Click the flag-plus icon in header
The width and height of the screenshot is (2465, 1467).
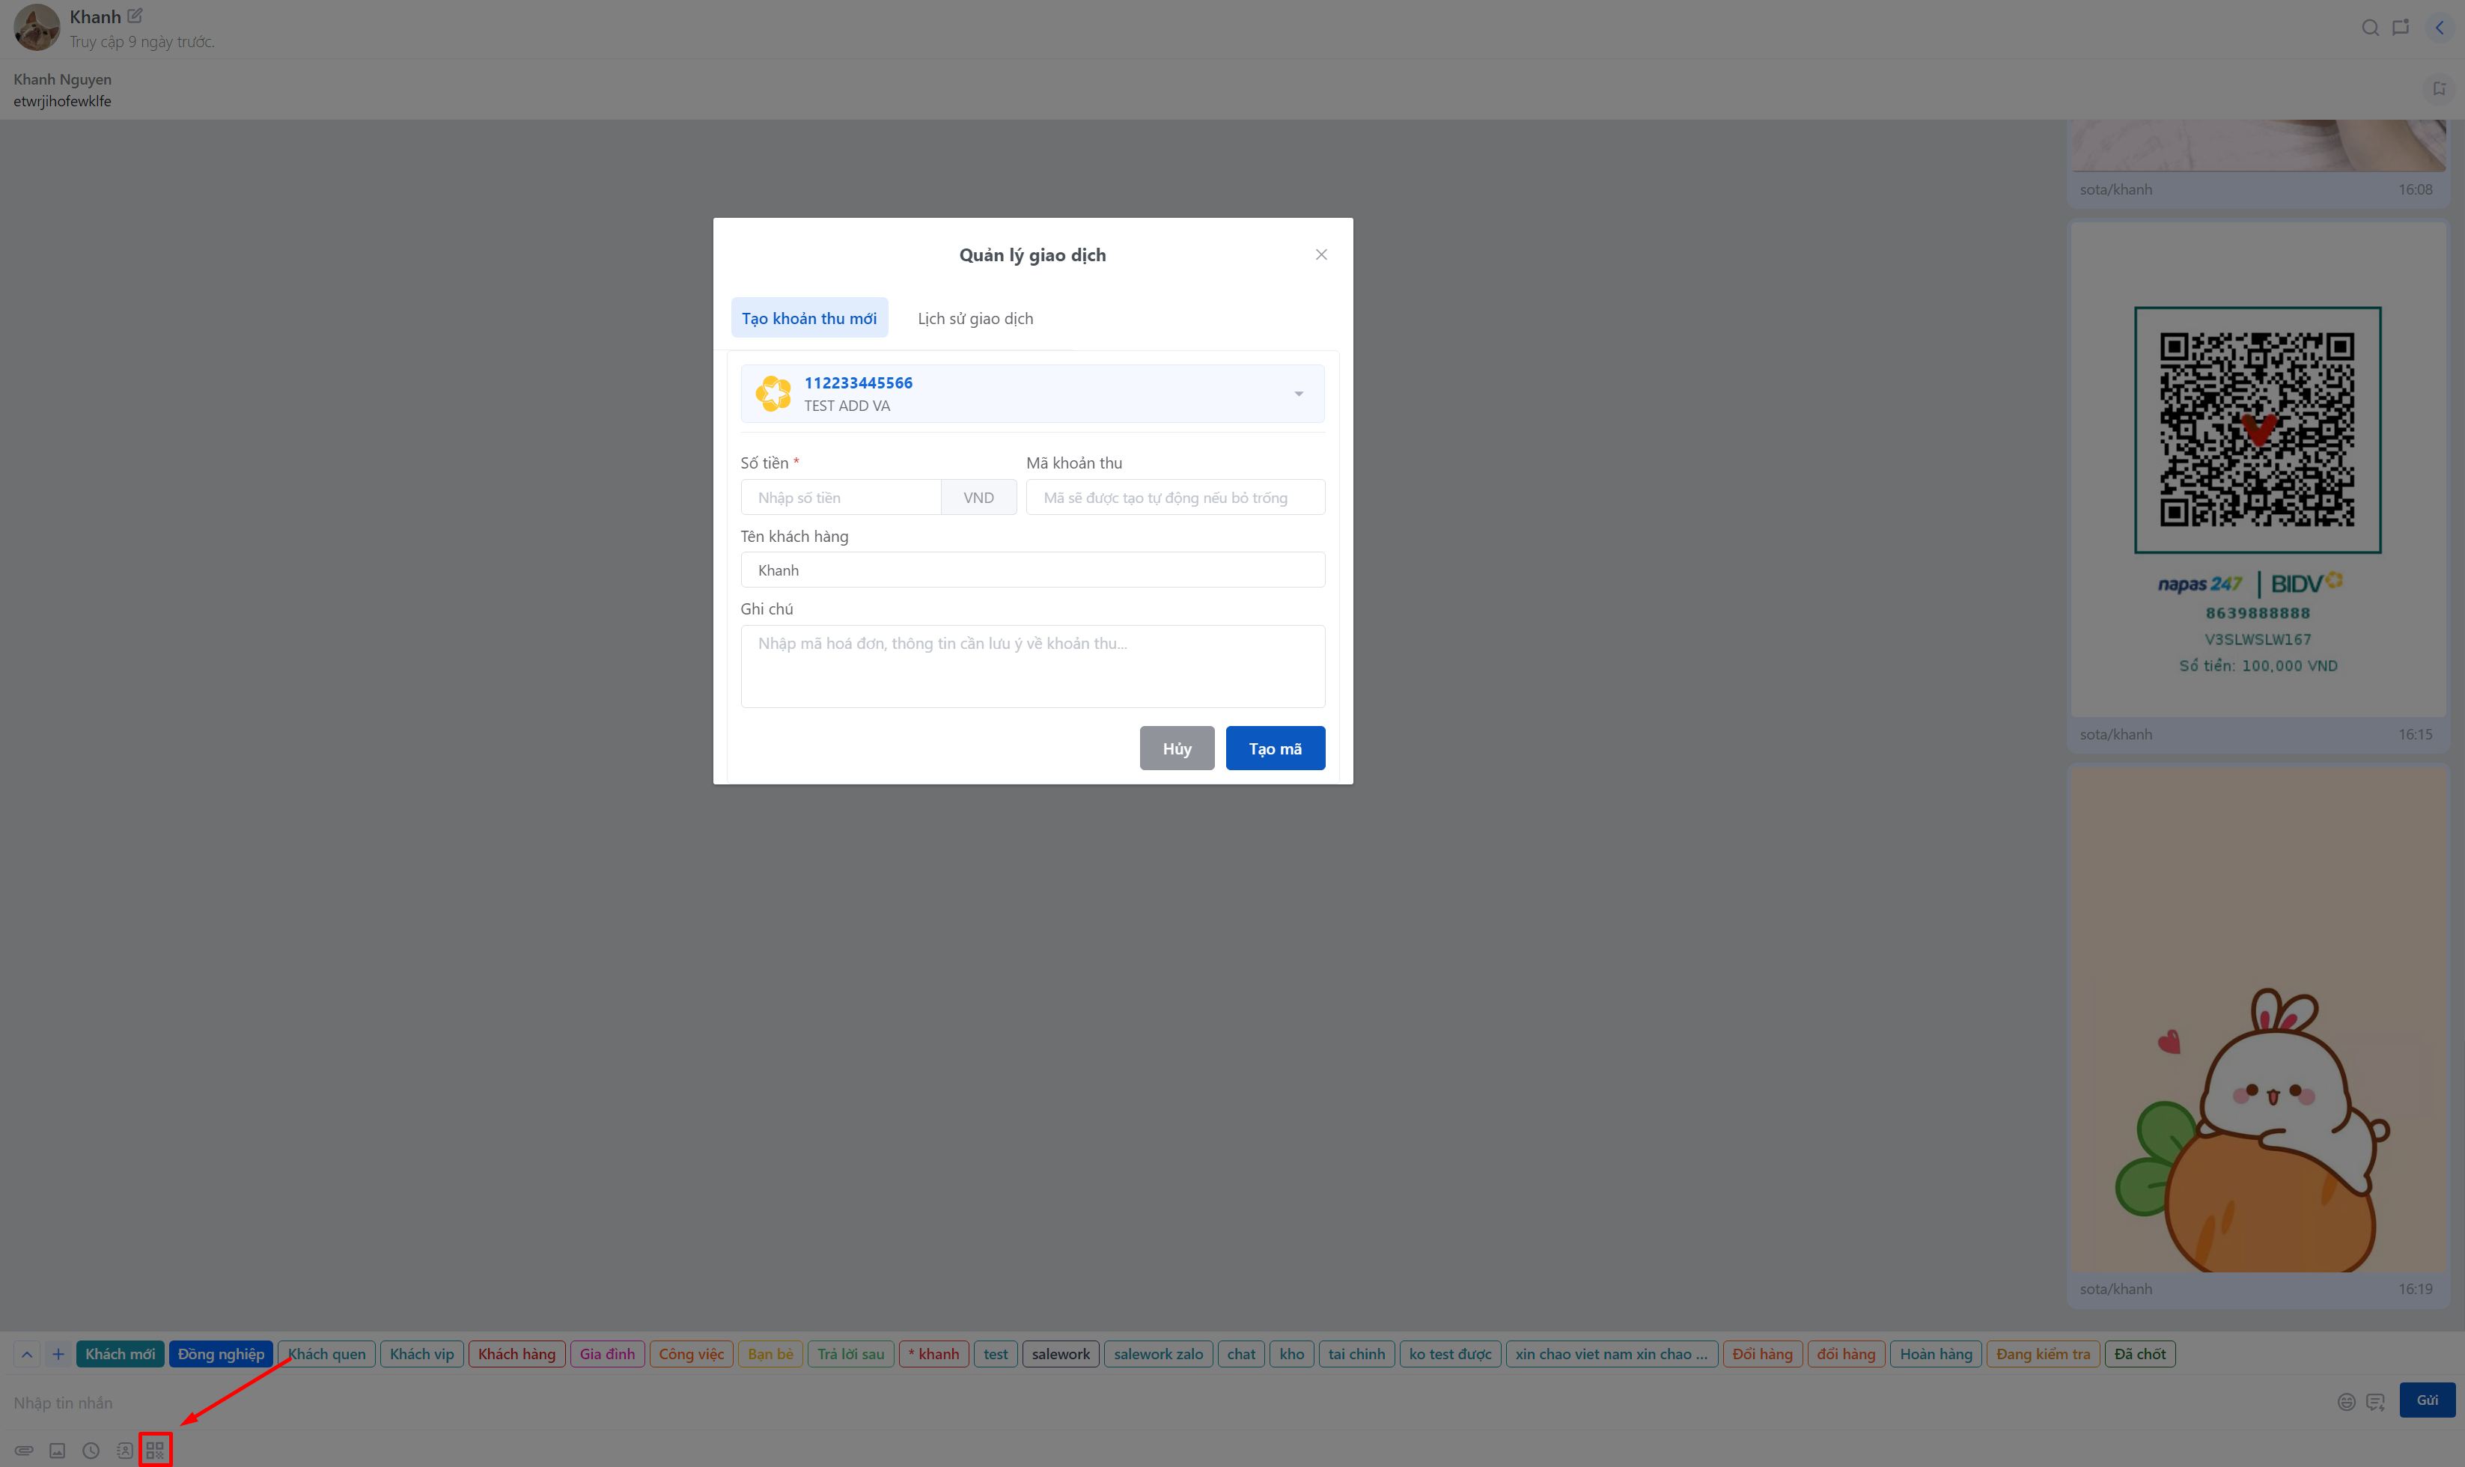[x=2401, y=28]
